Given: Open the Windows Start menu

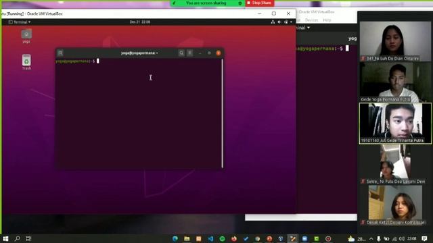Looking at the screenshot, I should click(5, 238).
